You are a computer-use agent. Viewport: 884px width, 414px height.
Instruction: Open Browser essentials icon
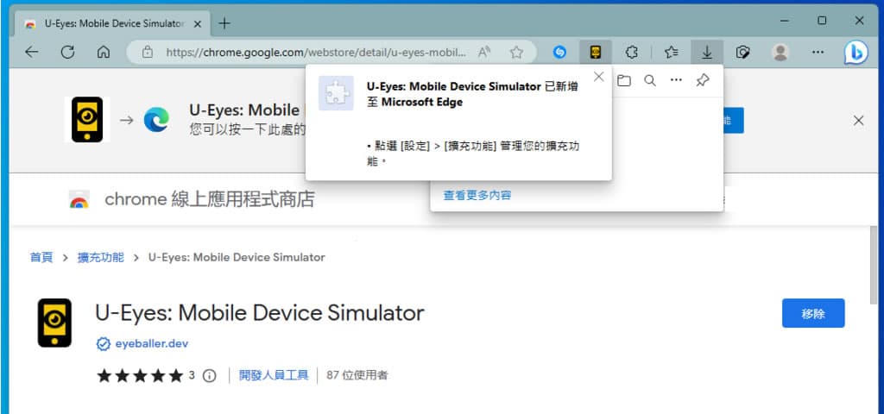click(743, 53)
